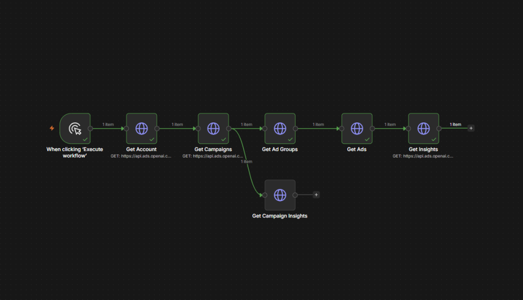Click the input connector of Get Ads
The width and height of the screenshot is (523, 300).
click(342, 129)
